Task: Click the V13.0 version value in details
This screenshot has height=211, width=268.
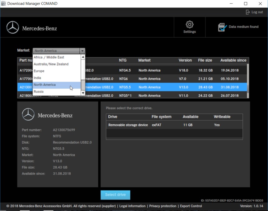Action: (x=57, y=161)
